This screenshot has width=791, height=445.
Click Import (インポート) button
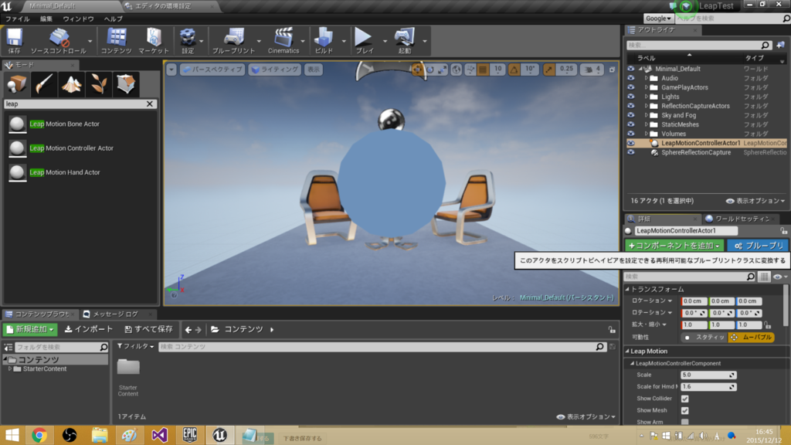(89, 329)
